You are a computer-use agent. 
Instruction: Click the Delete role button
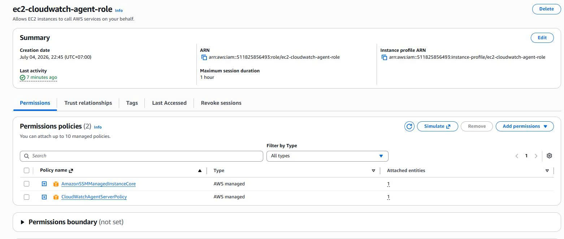point(546,9)
